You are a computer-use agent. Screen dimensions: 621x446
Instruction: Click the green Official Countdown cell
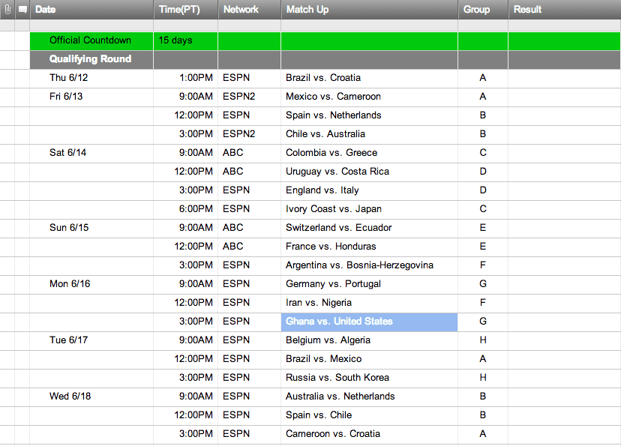pyautogui.click(x=91, y=40)
